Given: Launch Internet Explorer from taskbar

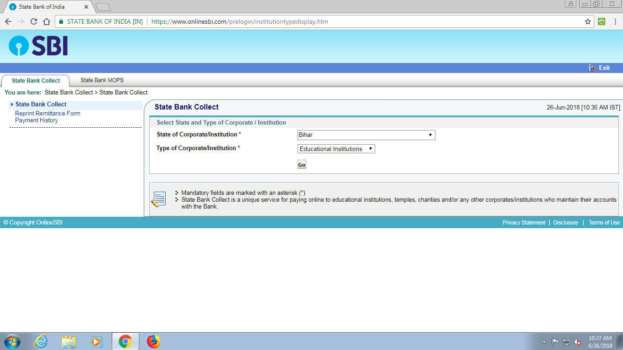Looking at the screenshot, I should (x=41, y=341).
